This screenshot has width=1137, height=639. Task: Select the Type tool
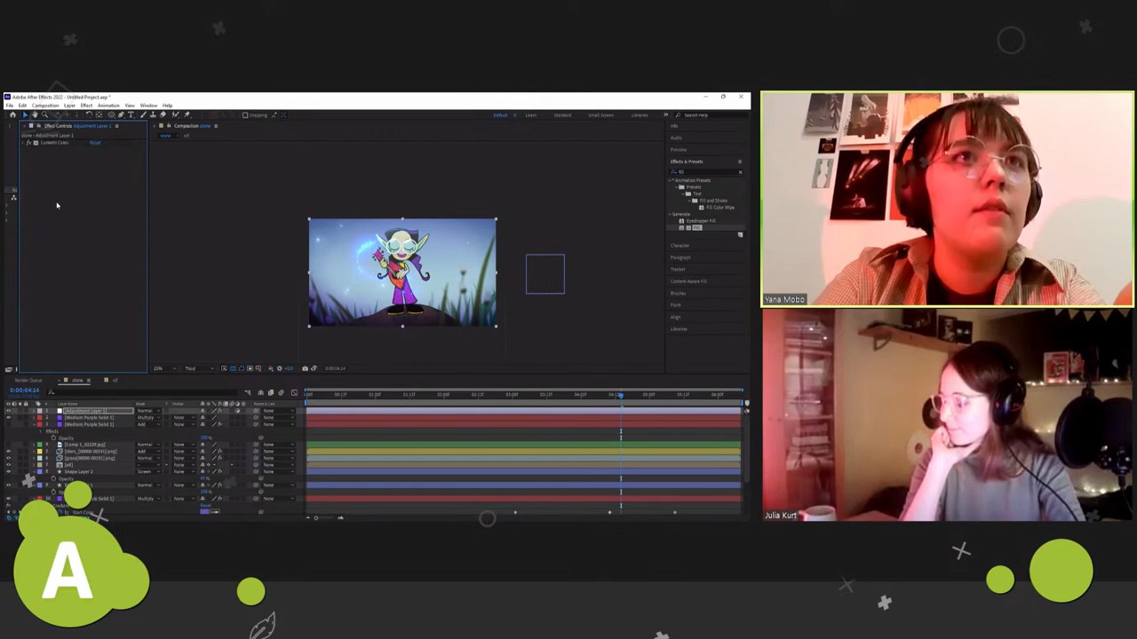(x=131, y=114)
